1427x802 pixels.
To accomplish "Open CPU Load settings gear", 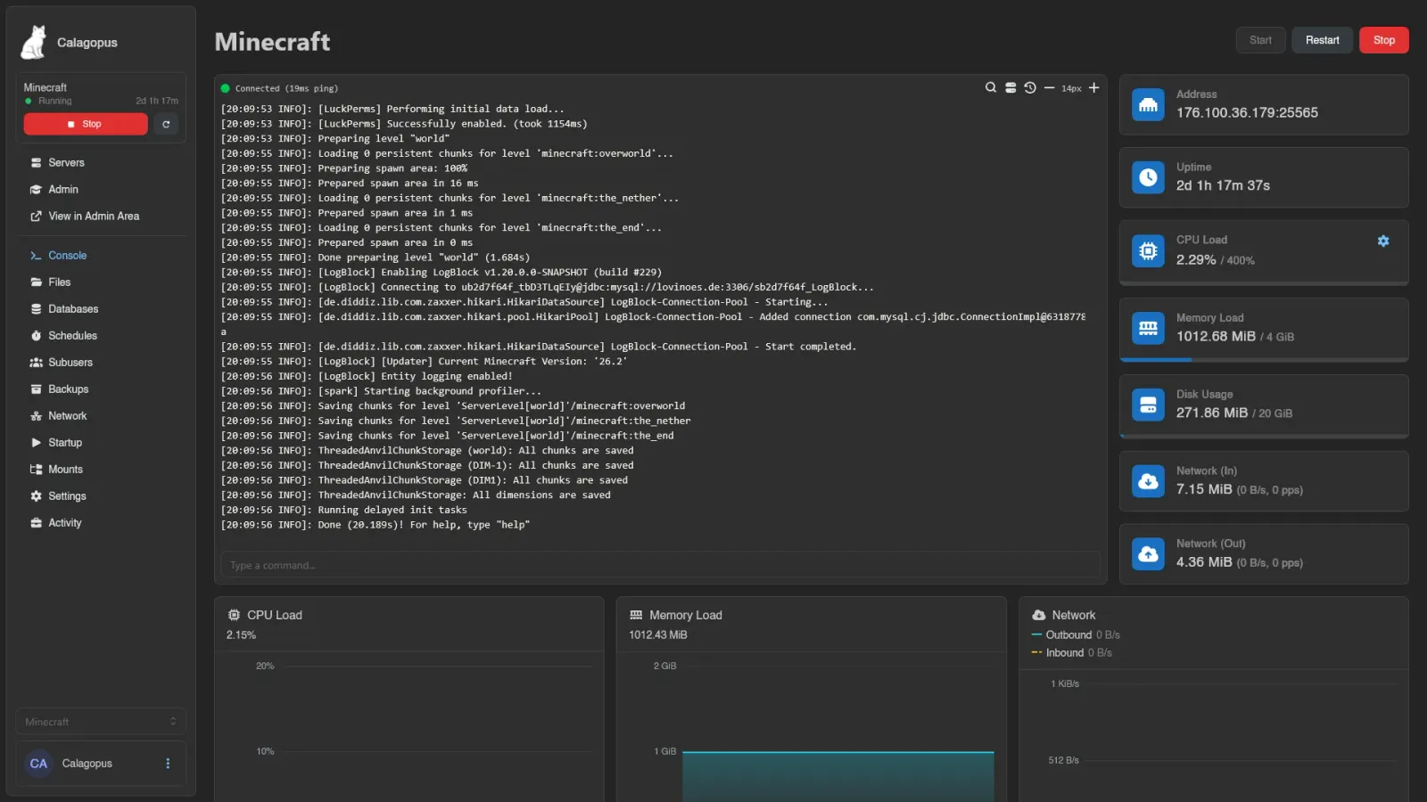I will 1383,241.
